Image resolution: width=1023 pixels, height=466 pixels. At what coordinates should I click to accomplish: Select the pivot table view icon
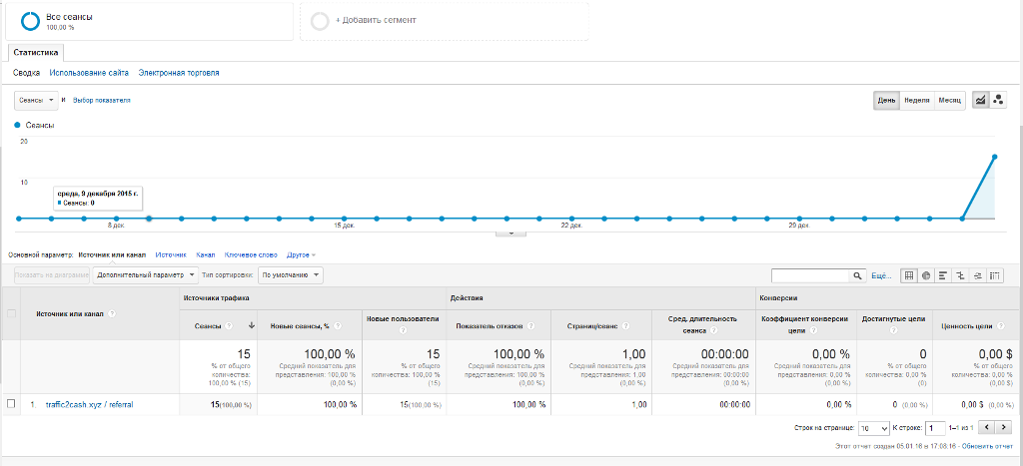coord(994,275)
